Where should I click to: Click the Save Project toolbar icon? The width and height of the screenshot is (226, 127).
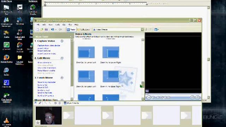pyautogui.click(x=46, y=30)
